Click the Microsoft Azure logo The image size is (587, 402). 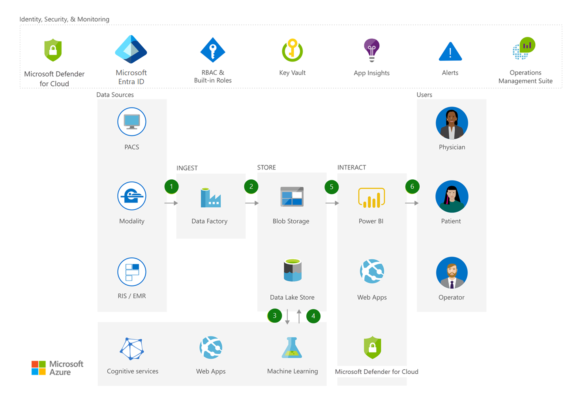[58, 368]
